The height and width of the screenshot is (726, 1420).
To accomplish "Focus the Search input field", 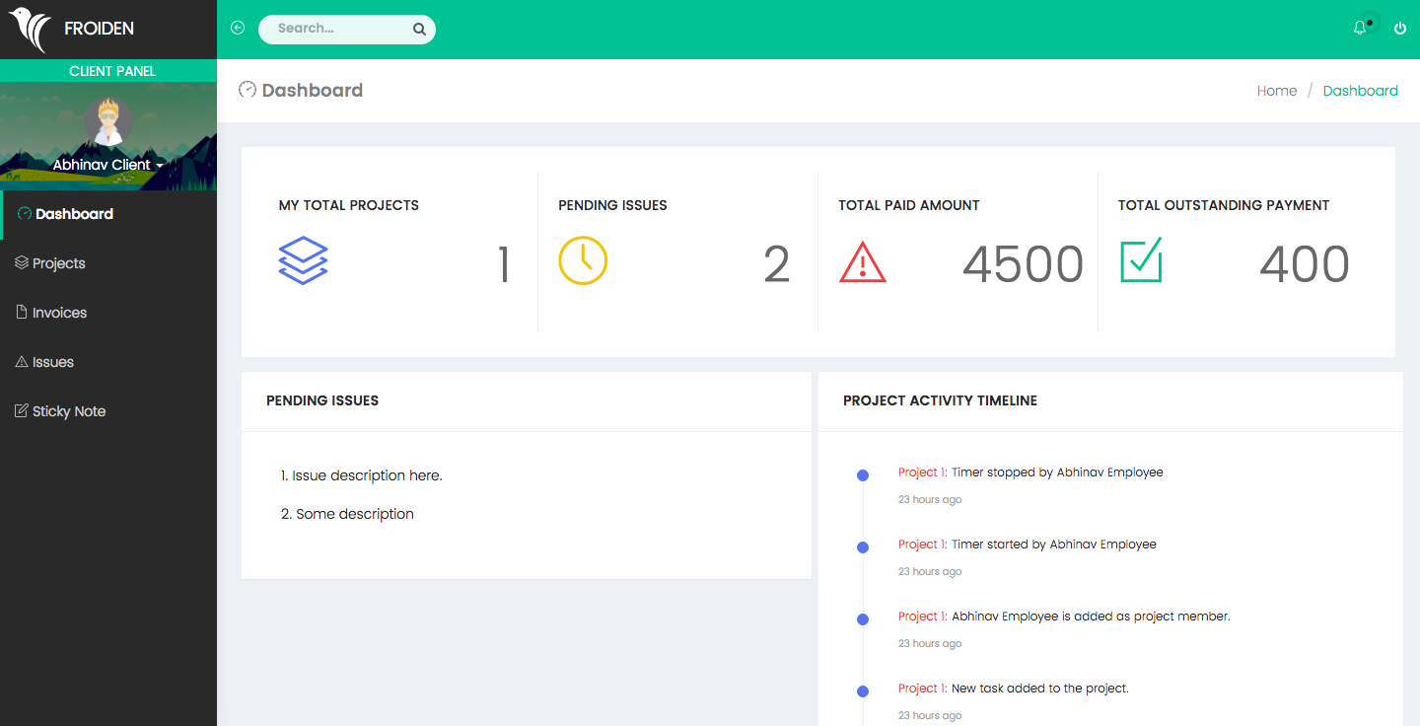I will (335, 29).
